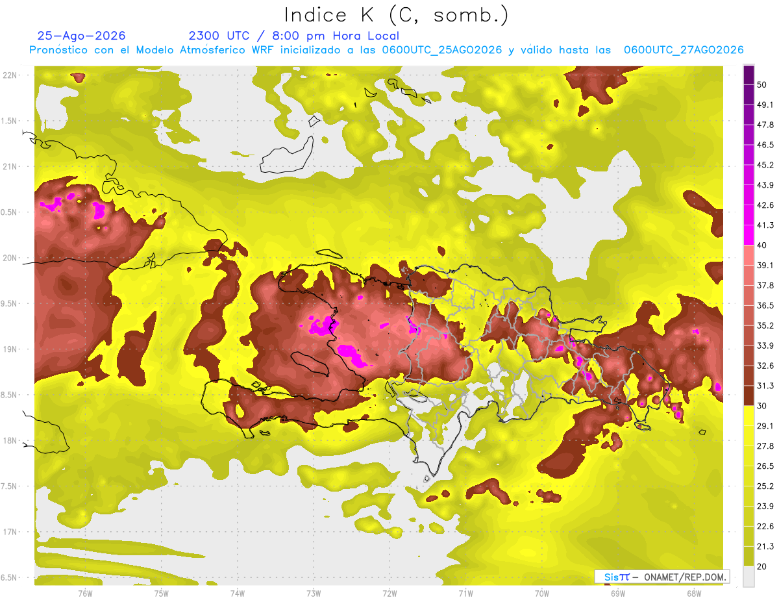Viewport: 779px width, 602px height.
Task: Click the colorbar value "25.2"
Action: pos(765,486)
